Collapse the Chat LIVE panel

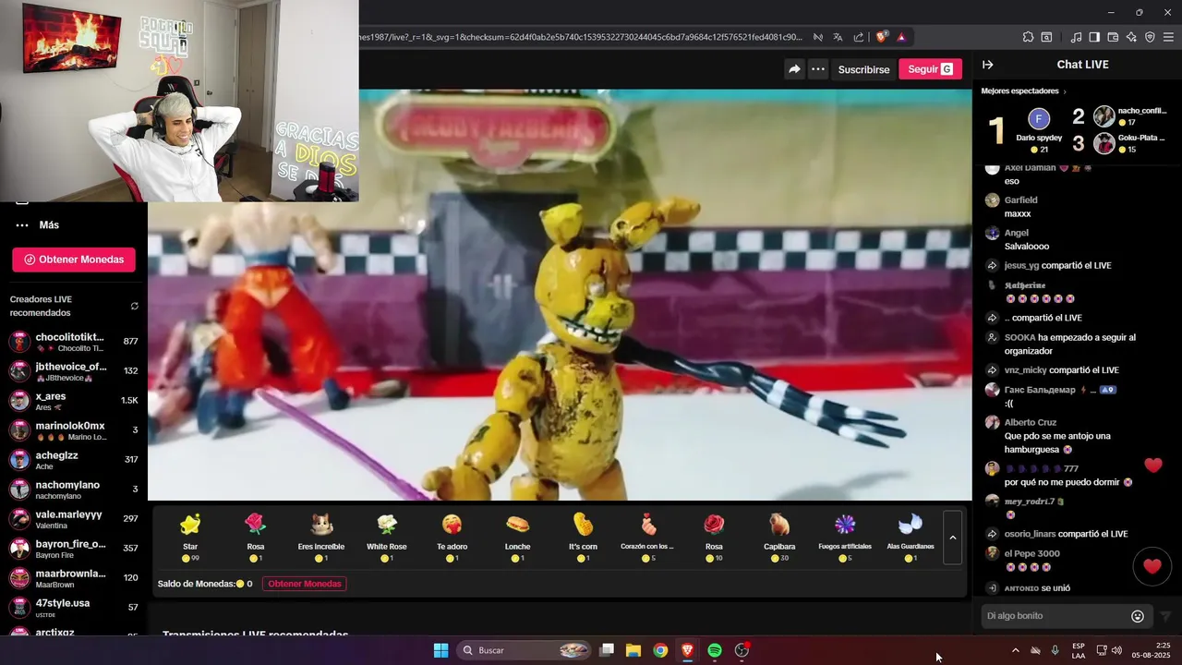[987, 65]
